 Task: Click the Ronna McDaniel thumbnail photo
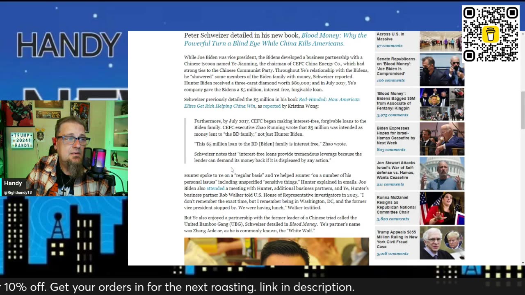(442, 208)
